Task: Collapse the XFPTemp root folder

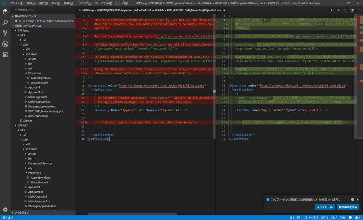Action: (23, 30)
